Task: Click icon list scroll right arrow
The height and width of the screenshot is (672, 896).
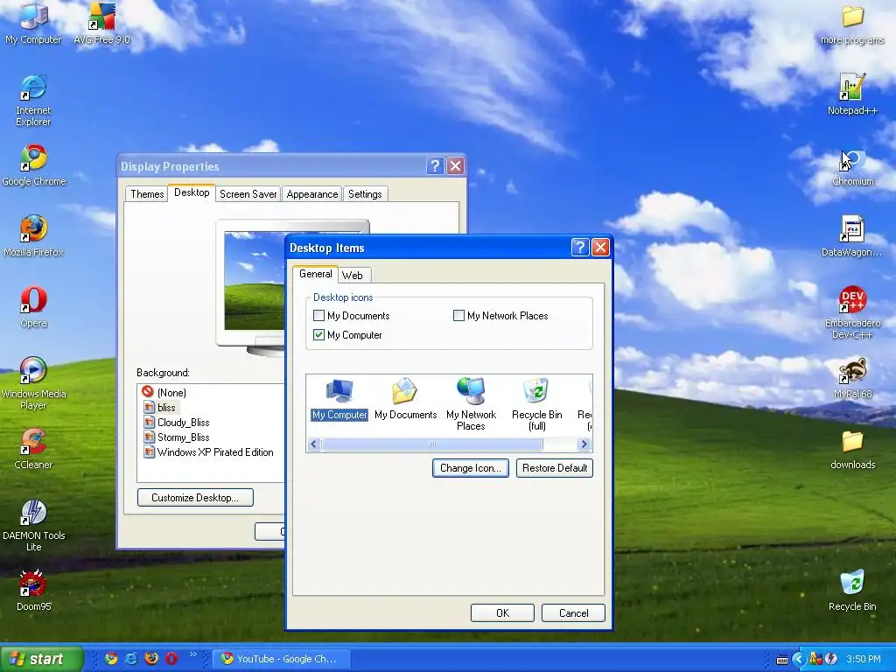Action: [x=584, y=444]
